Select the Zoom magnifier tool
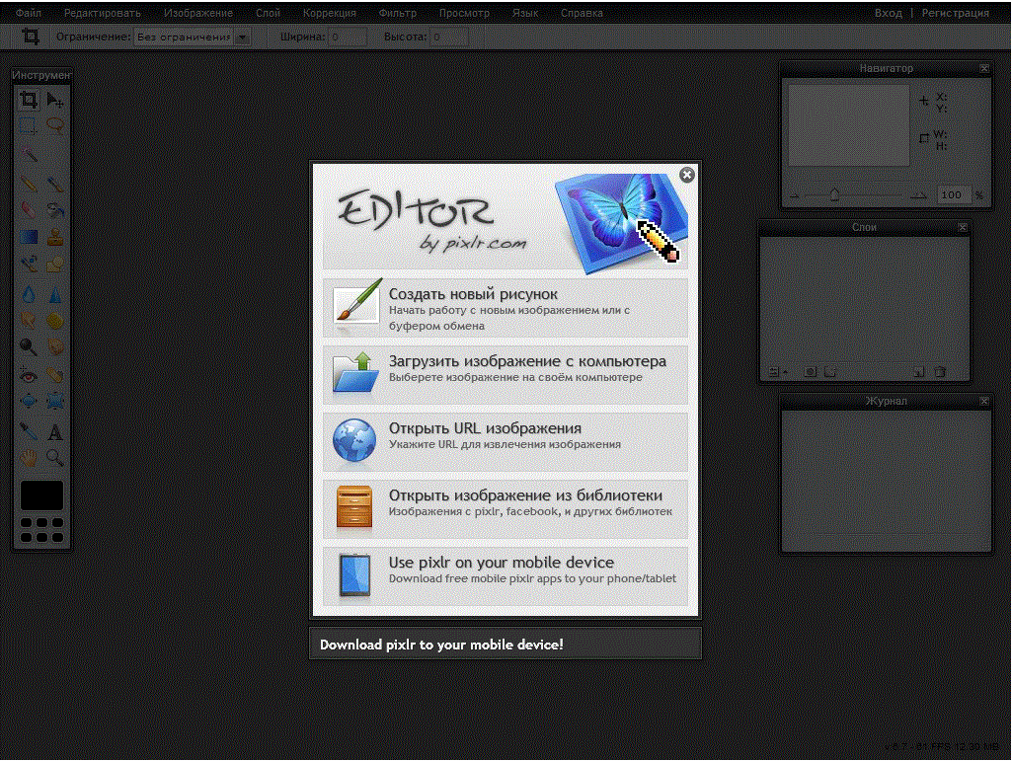The image size is (1012, 761). pyautogui.click(x=55, y=458)
